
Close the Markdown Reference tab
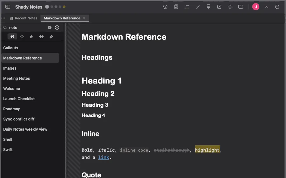tap(84, 18)
